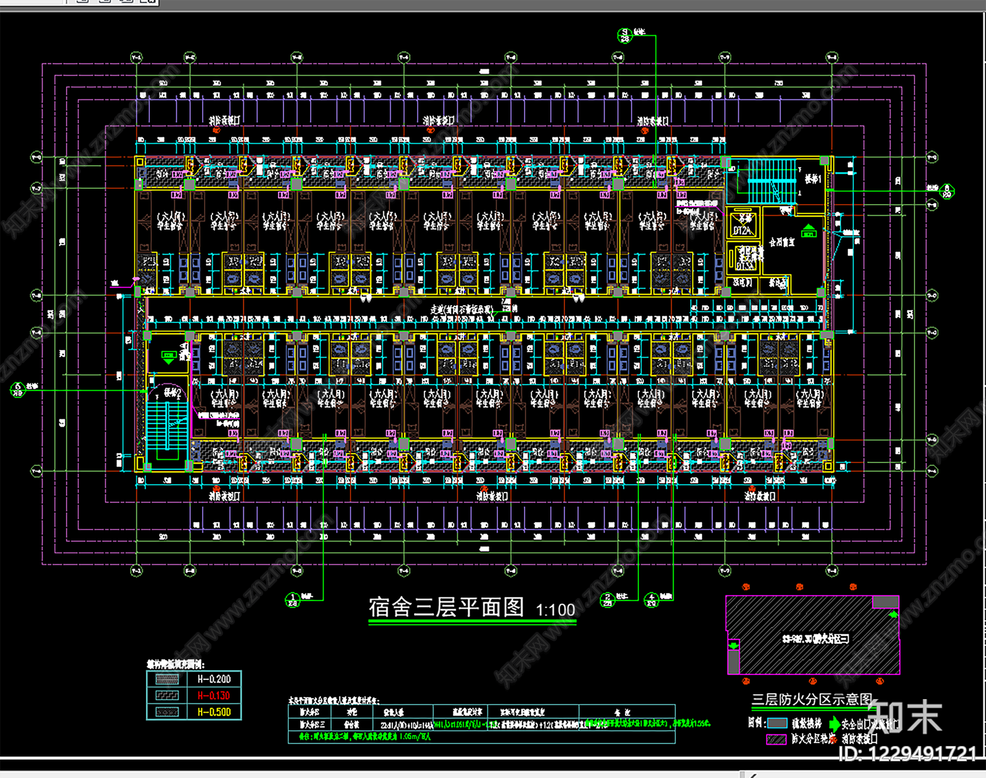The height and width of the screenshot is (778, 986).
Task: Select the H-0.200 legend label
Action: [214, 679]
